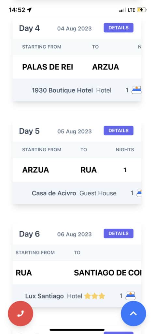154x334 pixels.
Task: Select the Casa de Acivro accommodation
Action: (x=54, y=193)
